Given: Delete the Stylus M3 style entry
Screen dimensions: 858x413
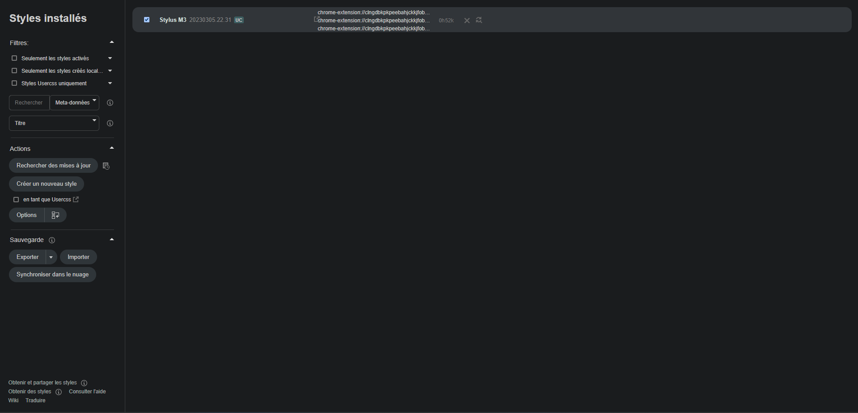Looking at the screenshot, I should (x=467, y=20).
